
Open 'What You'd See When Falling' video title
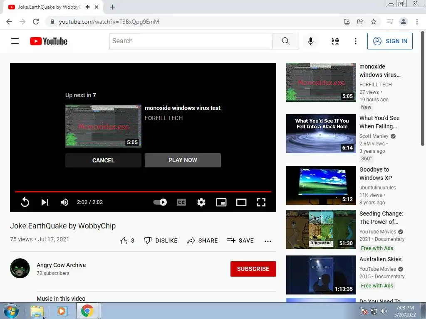379,122
